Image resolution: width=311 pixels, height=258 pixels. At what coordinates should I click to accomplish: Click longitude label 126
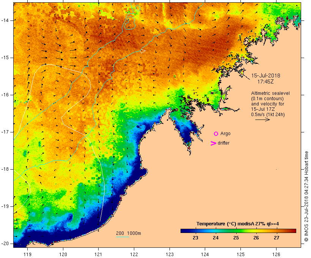pos(276,254)
